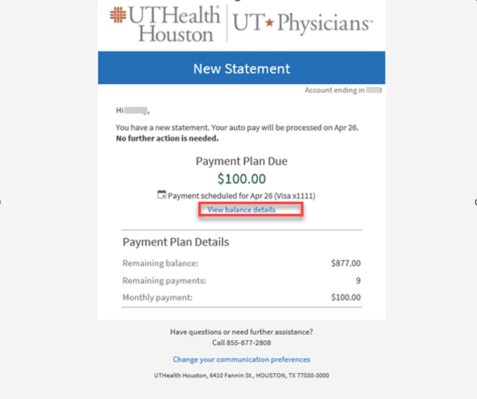Screen dimensions: 477x399
Task: Select the Payment Plan Details heading
Action: tap(176, 242)
